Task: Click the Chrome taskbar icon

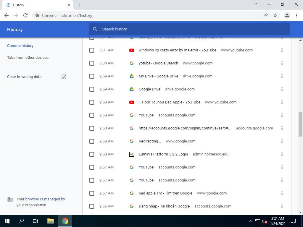Action: [x=65, y=221]
